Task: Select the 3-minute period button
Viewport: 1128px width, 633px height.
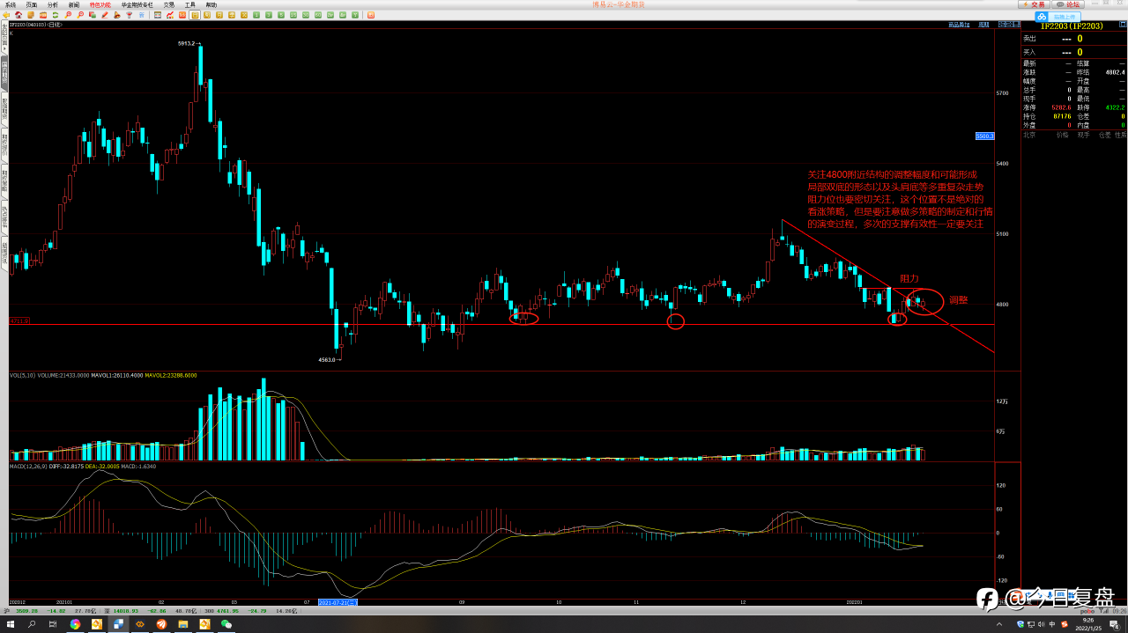Action: pos(269,15)
